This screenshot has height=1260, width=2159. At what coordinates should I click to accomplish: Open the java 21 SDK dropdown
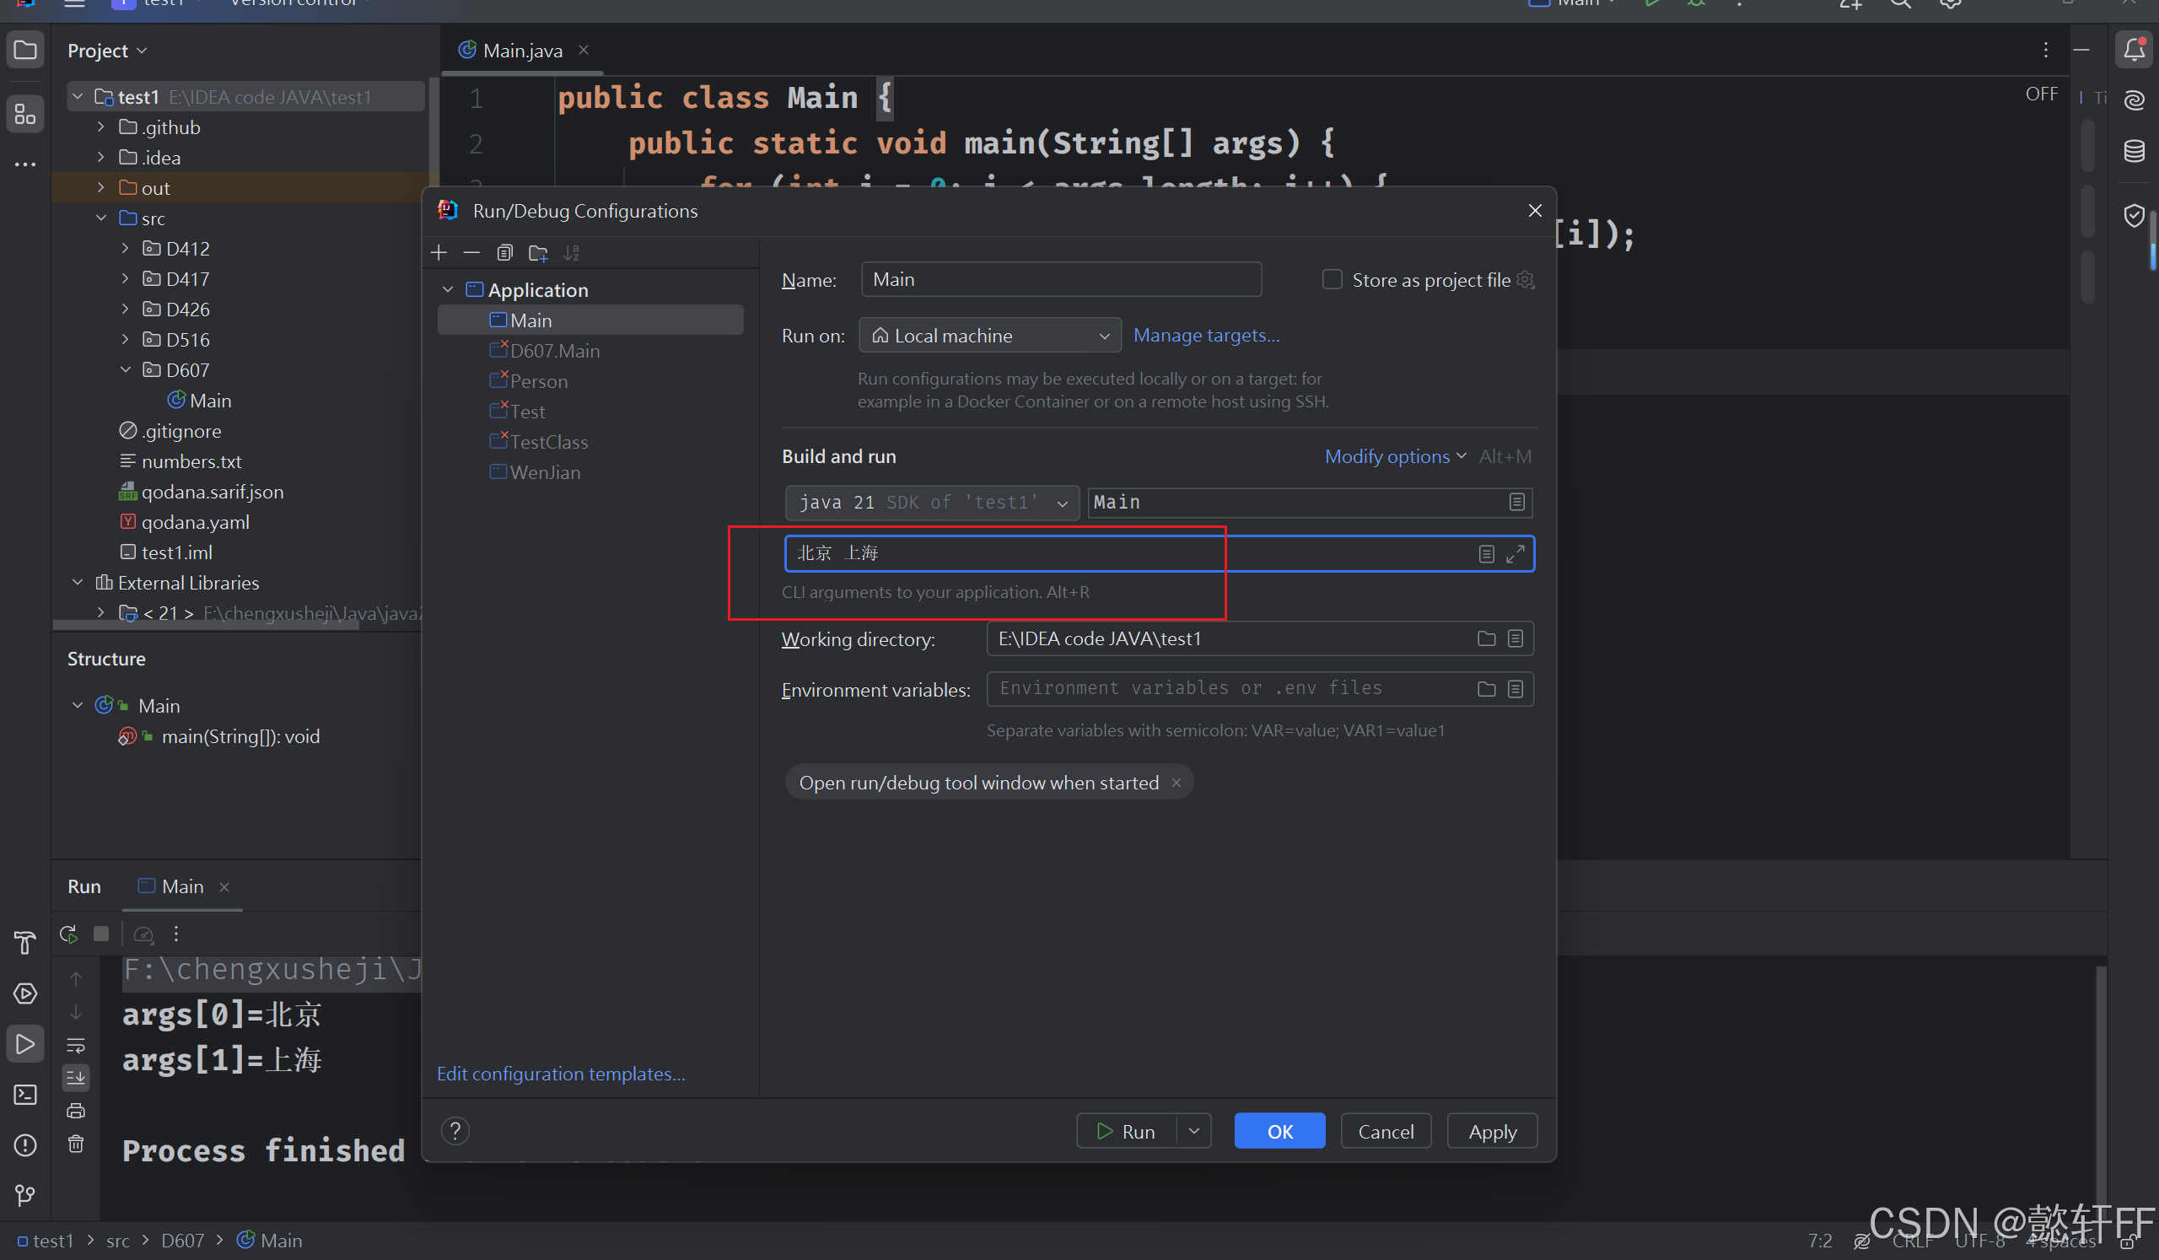(932, 503)
